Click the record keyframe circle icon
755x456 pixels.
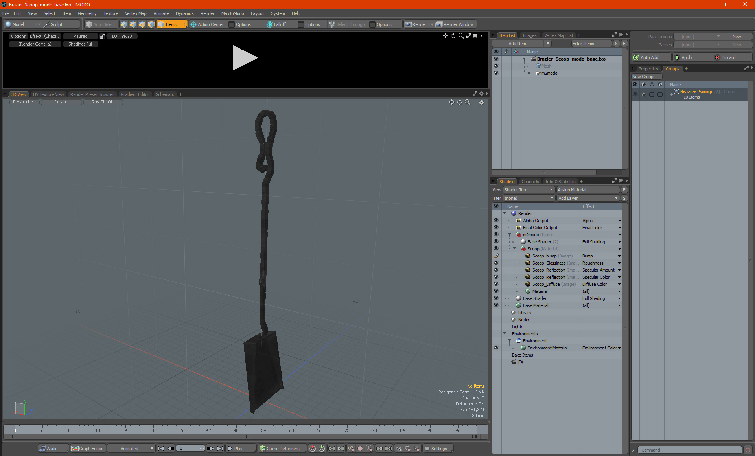tap(360, 449)
